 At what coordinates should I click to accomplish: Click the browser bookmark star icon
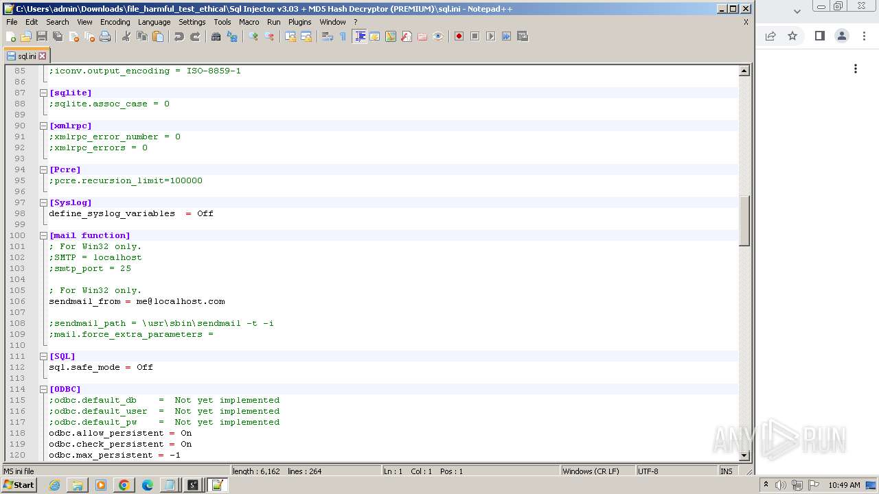tap(792, 36)
